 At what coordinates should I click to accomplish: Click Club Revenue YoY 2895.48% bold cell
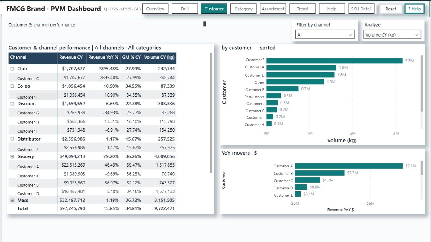click(x=108, y=69)
